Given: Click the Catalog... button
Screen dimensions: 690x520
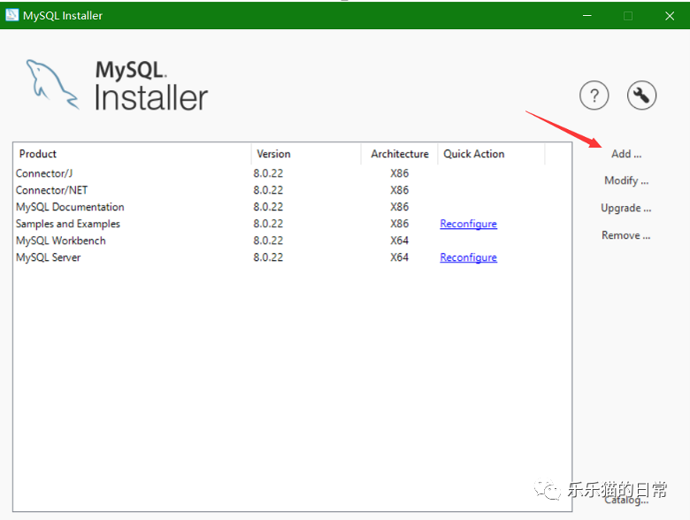Looking at the screenshot, I should [626, 501].
